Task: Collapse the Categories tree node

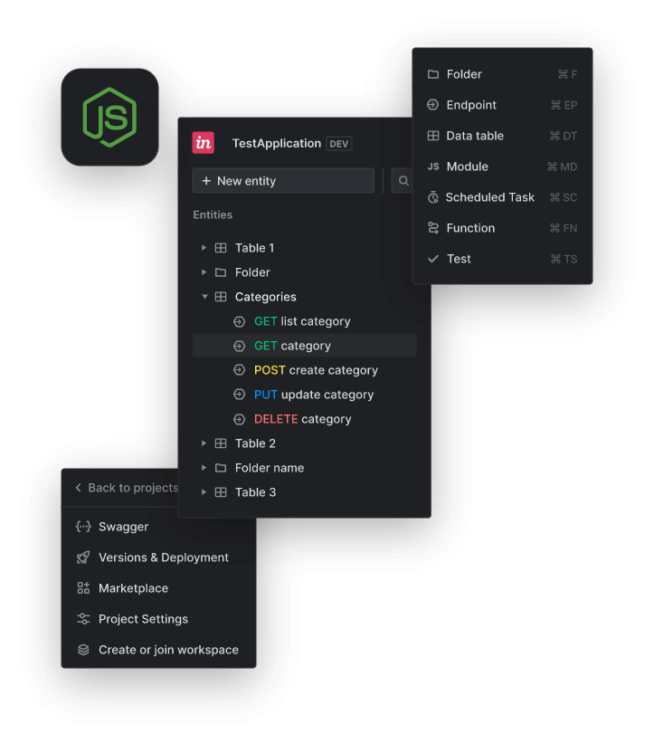Action: coord(204,297)
